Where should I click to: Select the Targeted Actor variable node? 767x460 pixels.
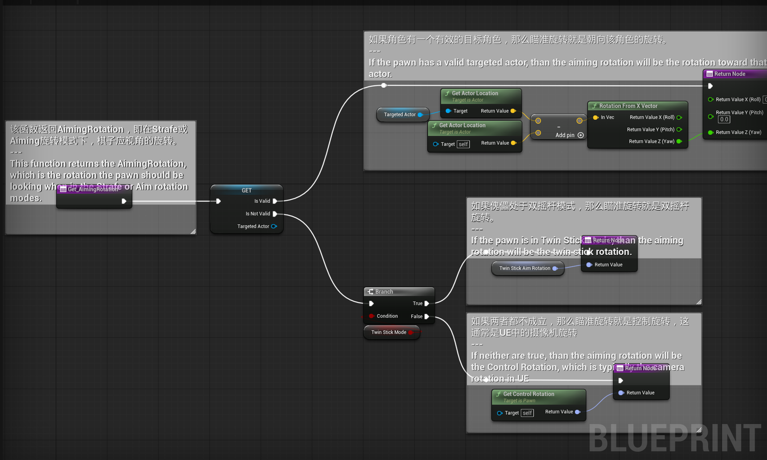[402, 114]
